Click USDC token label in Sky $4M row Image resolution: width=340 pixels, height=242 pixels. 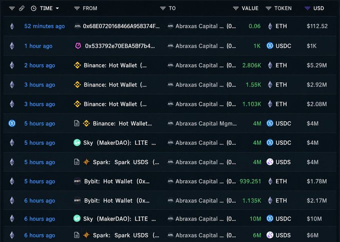tap(283, 142)
